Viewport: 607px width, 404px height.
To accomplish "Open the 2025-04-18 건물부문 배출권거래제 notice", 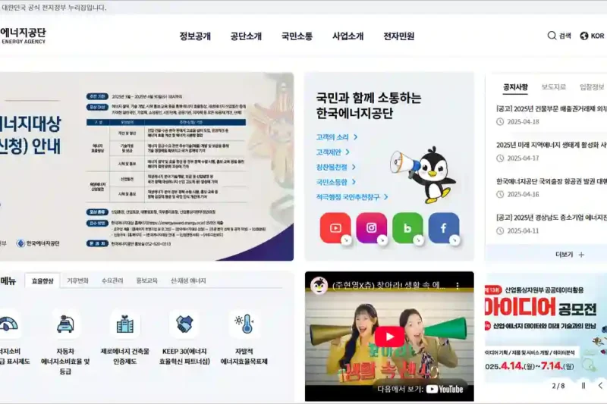I will [552, 109].
